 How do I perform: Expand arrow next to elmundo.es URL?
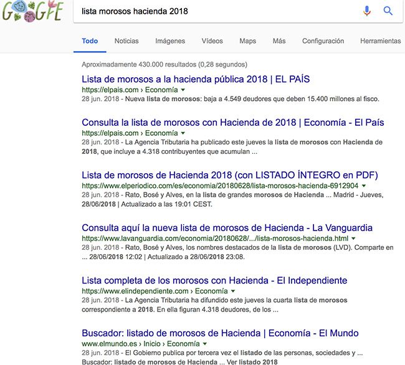pyautogui.click(x=205, y=344)
